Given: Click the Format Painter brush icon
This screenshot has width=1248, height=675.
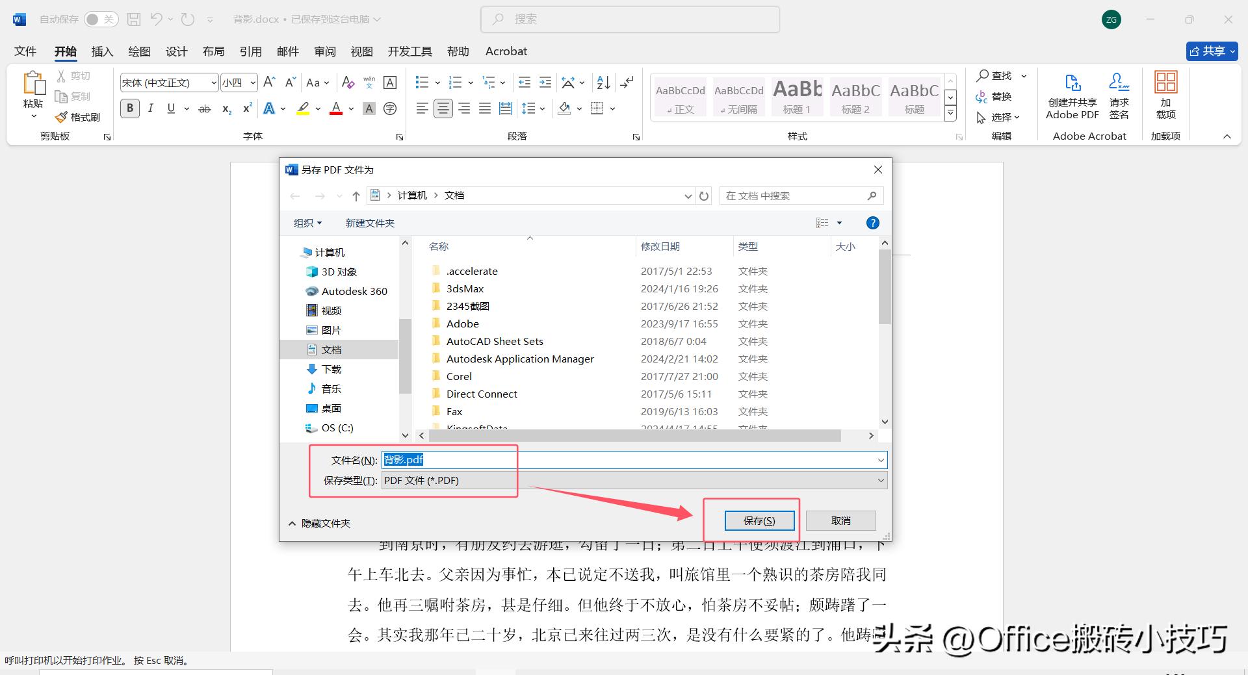Looking at the screenshot, I should point(61,117).
